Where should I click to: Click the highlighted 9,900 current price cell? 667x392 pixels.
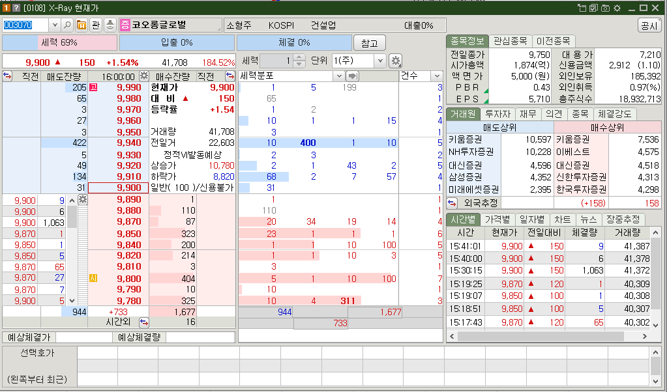click(x=118, y=188)
